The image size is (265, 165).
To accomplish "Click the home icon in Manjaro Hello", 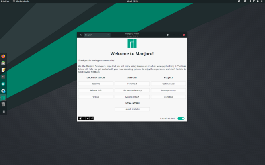I will (80, 35).
